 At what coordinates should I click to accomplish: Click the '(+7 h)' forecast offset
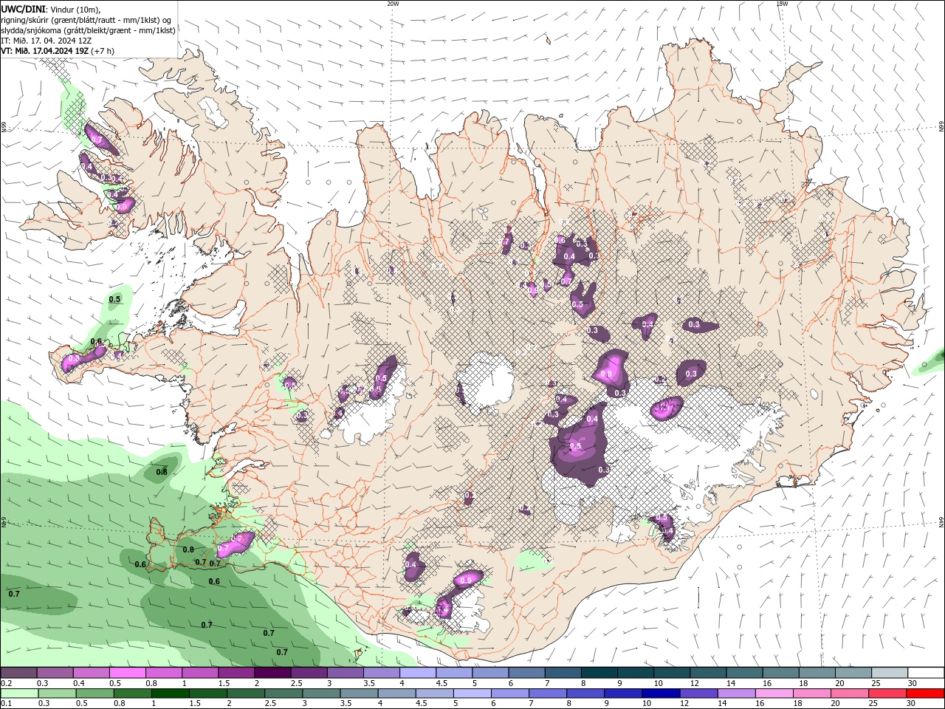(103, 51)
